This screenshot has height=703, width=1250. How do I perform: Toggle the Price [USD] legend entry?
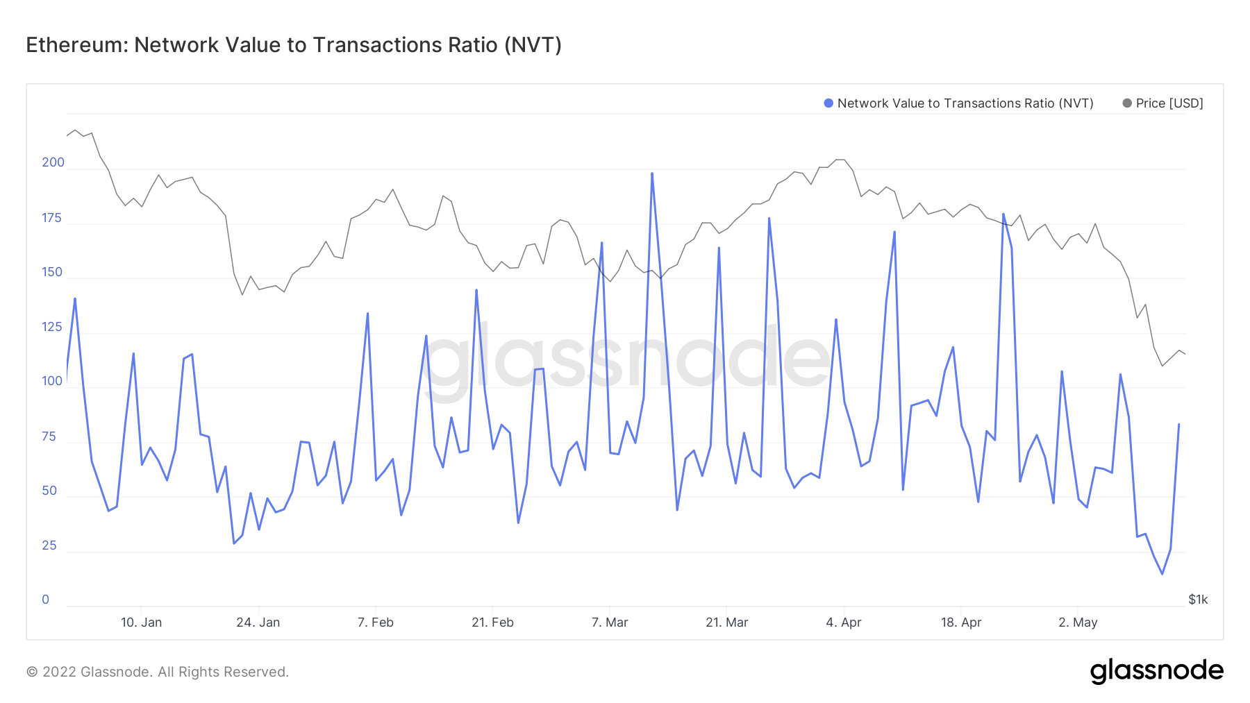point(1169,103)
